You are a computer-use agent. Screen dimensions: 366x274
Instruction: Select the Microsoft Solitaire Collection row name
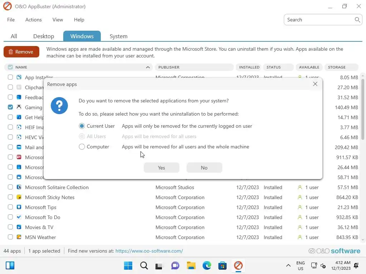coord(57,187)
